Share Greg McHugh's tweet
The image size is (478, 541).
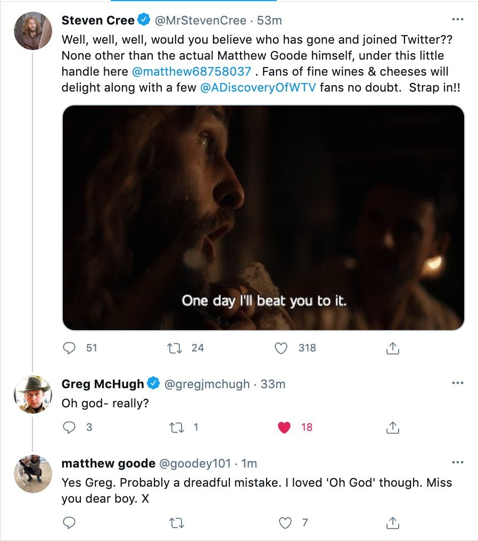pyautogui.click(x=392, y=427)
